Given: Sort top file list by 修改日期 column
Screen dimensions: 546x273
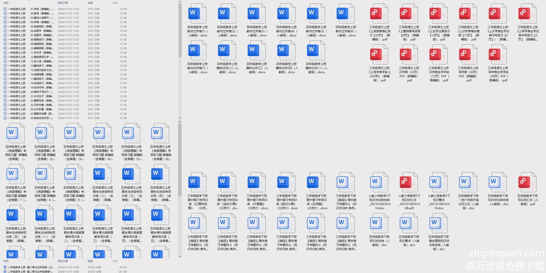Looking at the screenshot, I should 63,3.
